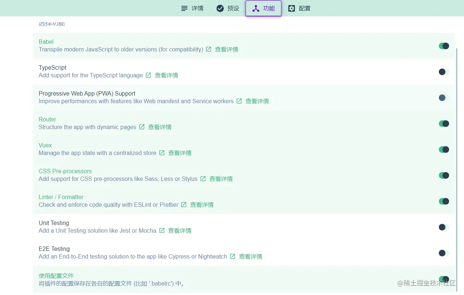Open 查看详情 link for Vuex

point(180,153)
